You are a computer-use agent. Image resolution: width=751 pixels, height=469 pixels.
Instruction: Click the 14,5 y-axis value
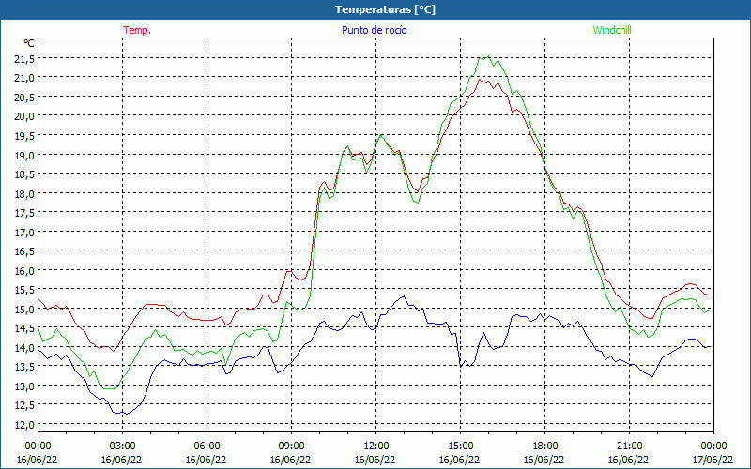pyautogui.click(x=24, y=327)
